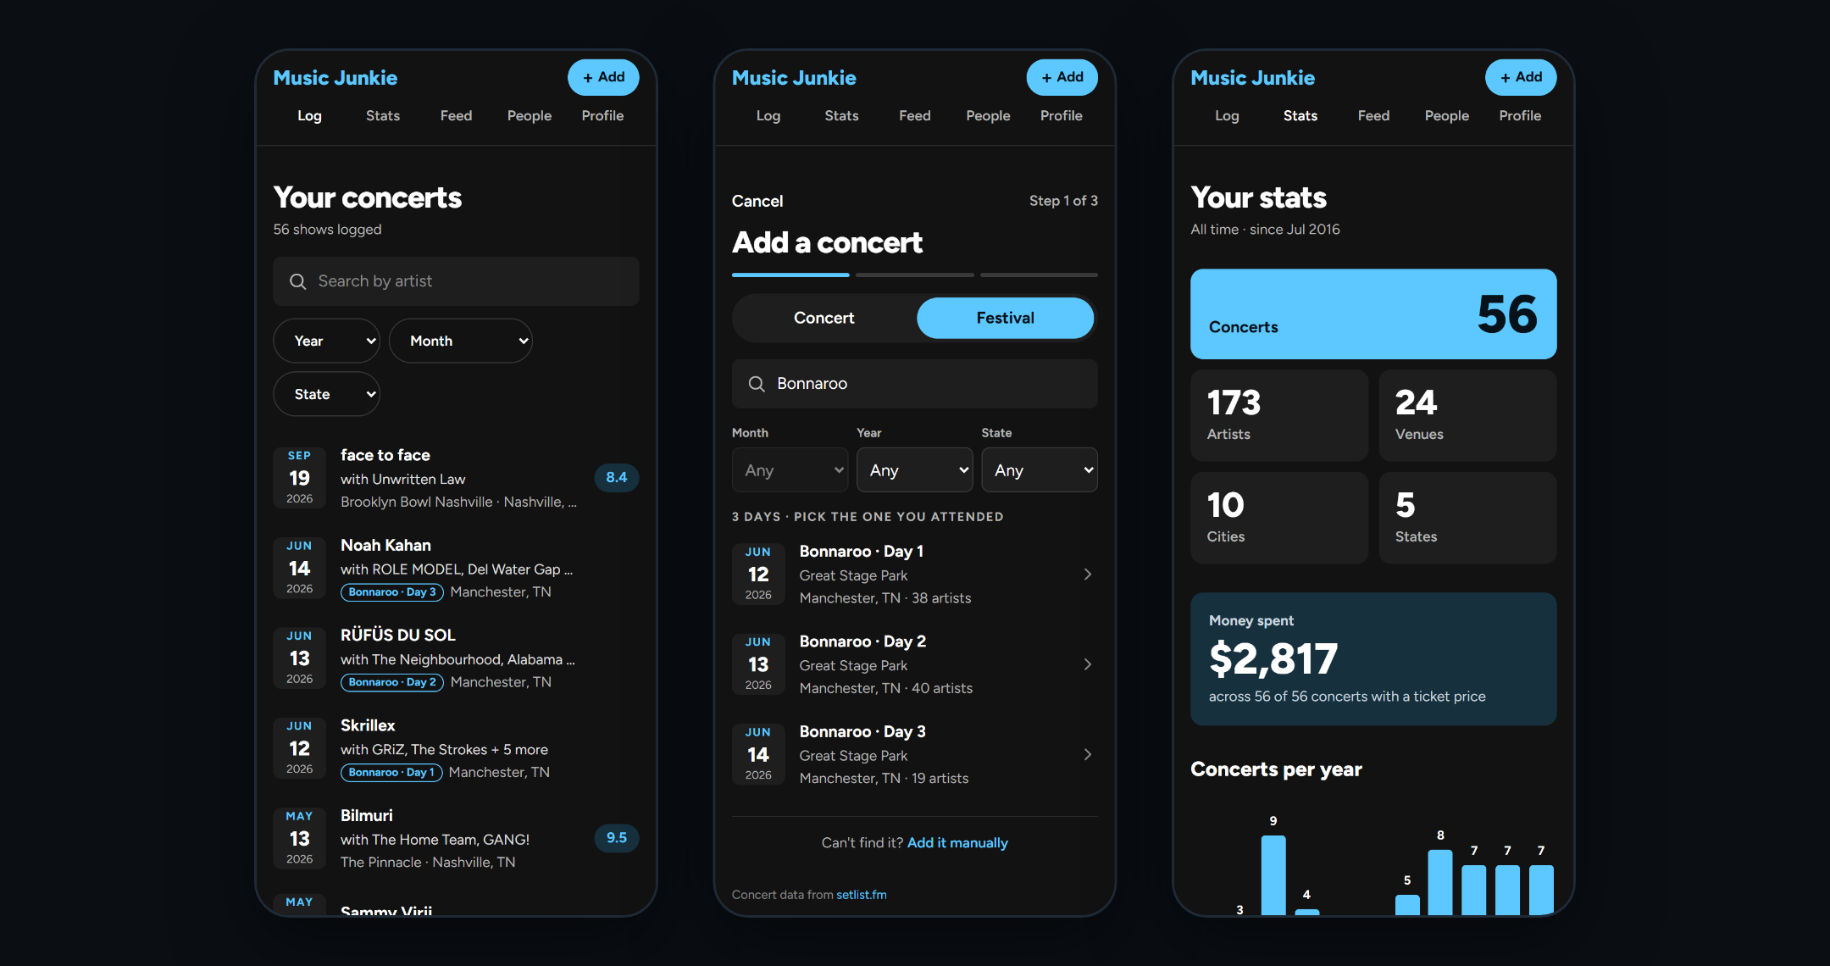The width and height of the screenshot is (1830, 966).
Task: Open the Month filter dropdown in Your concerts
Action: [x=460, y=341]
